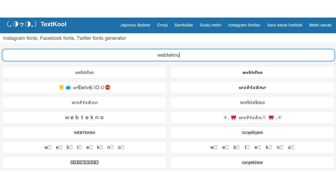336x189 pixels.
Task: Open the Emoji page
Action: pos(162,25)
